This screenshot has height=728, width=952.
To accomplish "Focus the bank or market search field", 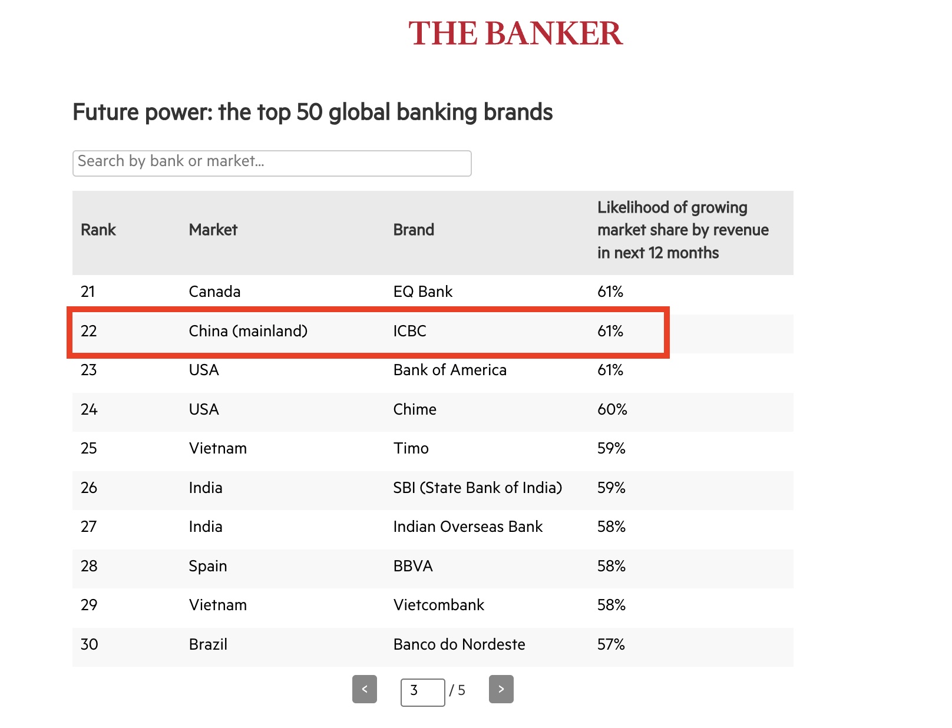I will (272, 163).
